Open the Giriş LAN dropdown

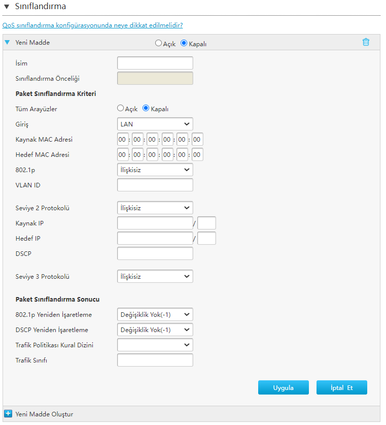point(155,124)
